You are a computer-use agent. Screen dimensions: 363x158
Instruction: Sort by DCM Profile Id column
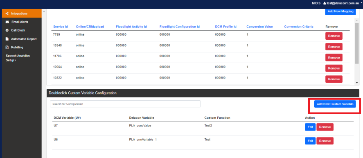click(225, 27)
